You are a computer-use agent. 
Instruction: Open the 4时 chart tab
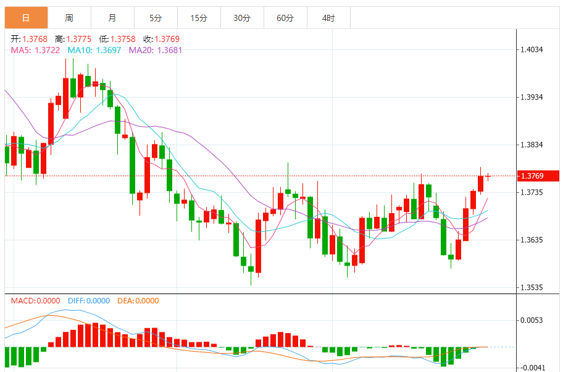click(328, 18)
